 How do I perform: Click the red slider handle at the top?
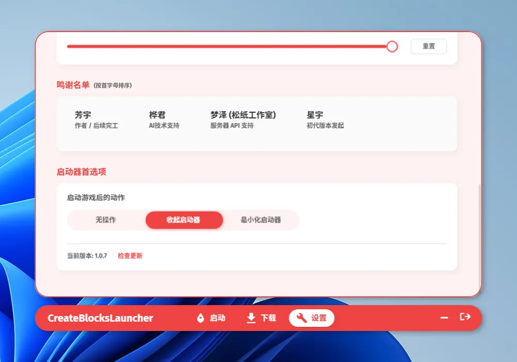click(392, 46)
